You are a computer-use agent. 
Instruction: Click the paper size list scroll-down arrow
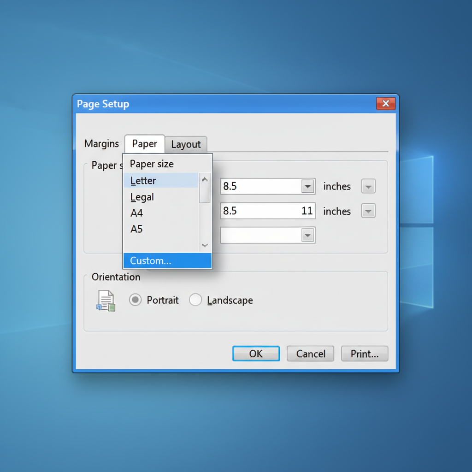[205, 246]
